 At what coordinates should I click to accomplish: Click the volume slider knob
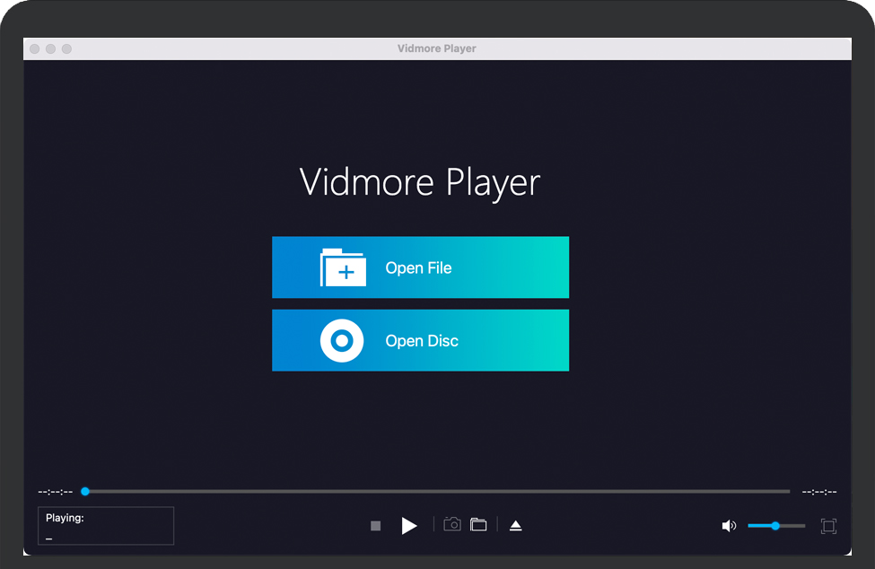775,526
